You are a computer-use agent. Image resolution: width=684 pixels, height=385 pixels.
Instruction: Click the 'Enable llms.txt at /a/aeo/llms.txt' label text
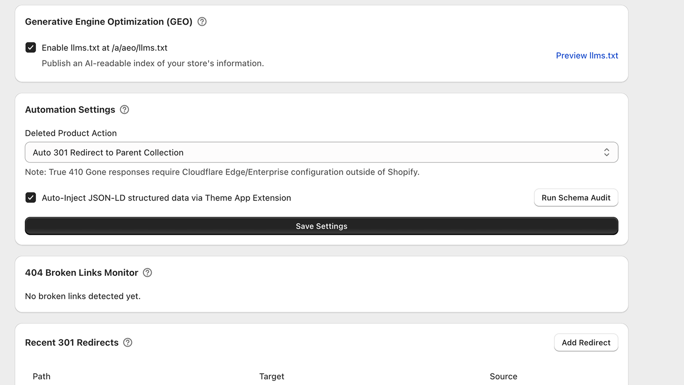104,48
